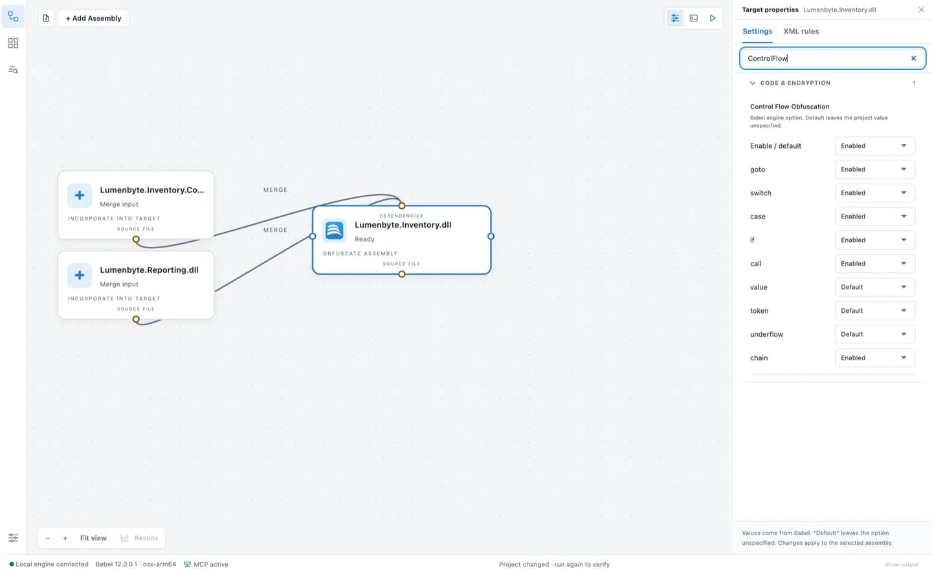Run obfuscation with the play icon
932x574 pixels.
click(x=713, y=18)
